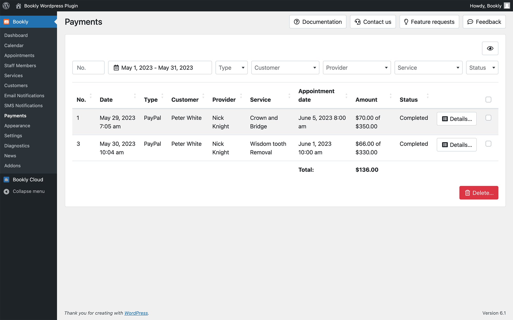Click the calendar icon in date range field
The width and height of the screenshot is (513, 320).
tap(116, 68)
